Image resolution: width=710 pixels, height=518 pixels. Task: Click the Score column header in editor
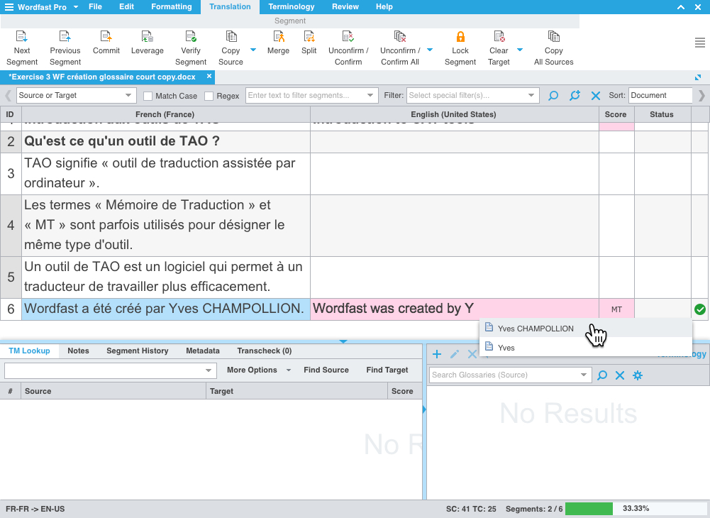point(616,115)
